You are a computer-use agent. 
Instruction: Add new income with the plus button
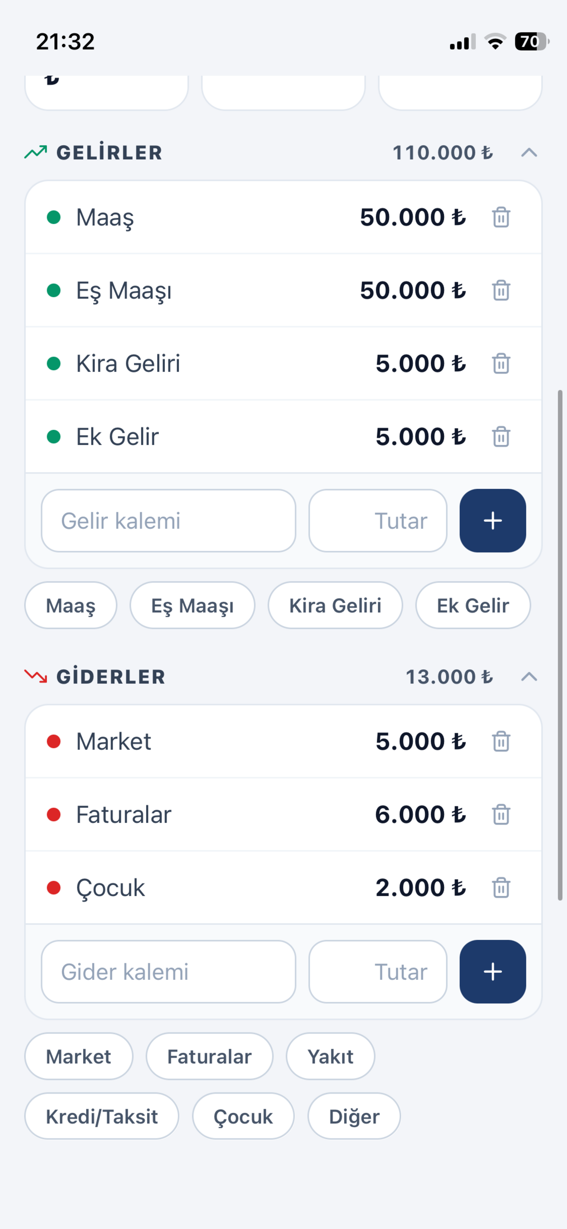493,520
